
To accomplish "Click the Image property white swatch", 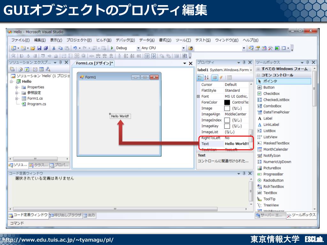I will click(227, 108).
